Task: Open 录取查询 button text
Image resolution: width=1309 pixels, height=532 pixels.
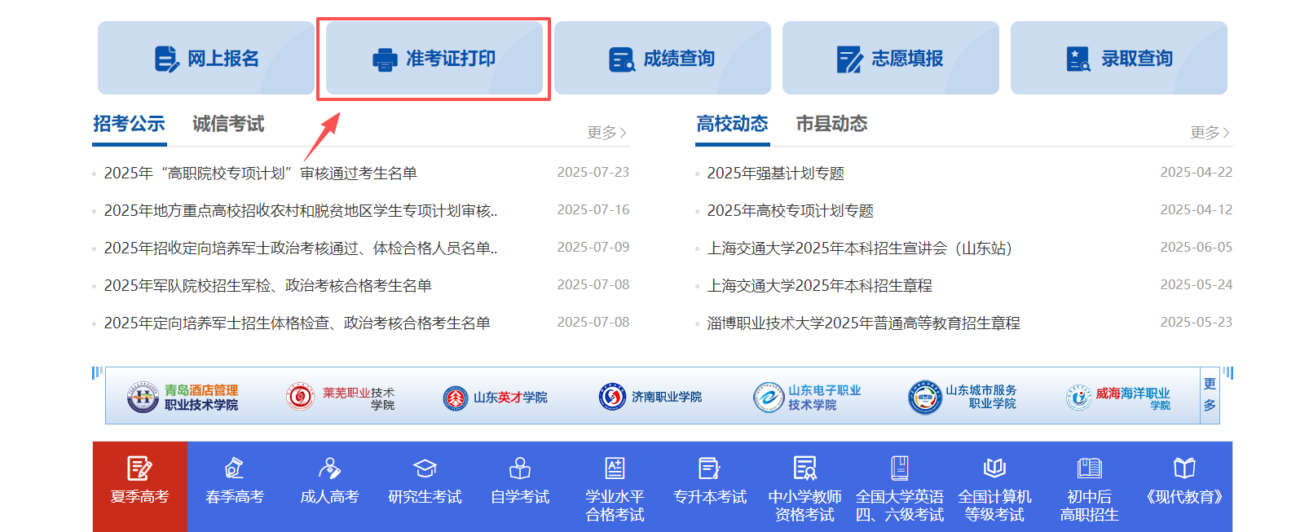Action: tap(1137, 59)
